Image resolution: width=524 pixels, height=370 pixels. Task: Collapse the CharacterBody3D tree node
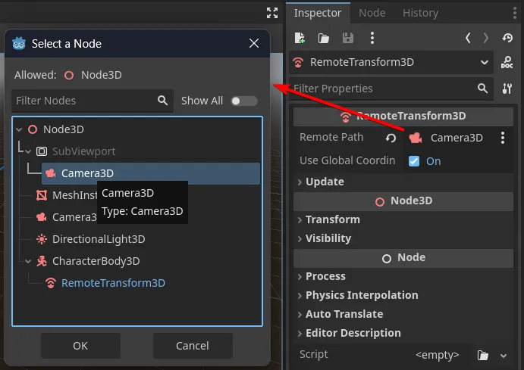28,262
